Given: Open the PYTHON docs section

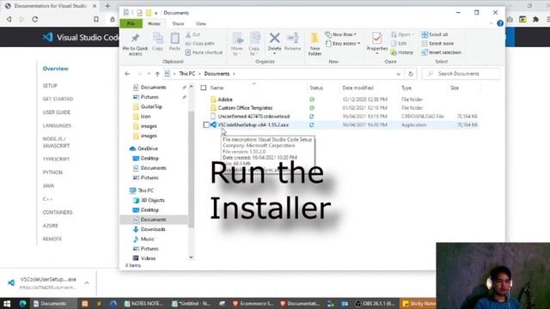Looking at the screenshot, I should (x=52, y=173).
